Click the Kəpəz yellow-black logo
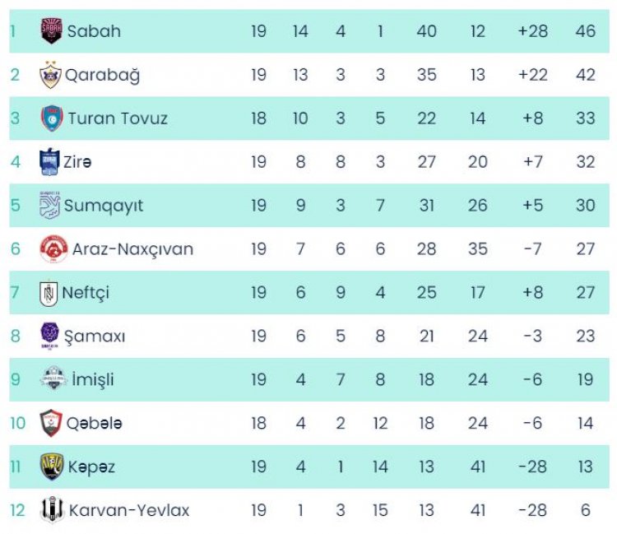Image resolution: width=617 pixels, height=534 pixels. [x=52, y=467]
